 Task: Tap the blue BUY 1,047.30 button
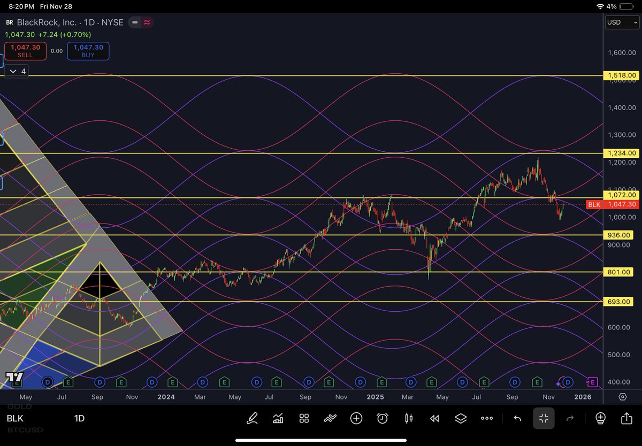tap(88, 51)
